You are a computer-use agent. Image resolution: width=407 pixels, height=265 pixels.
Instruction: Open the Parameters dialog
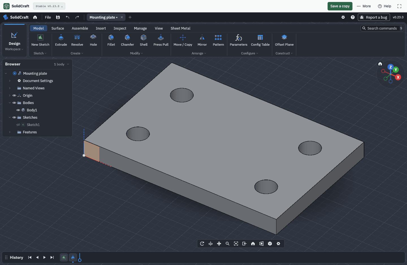click(239, 40)
